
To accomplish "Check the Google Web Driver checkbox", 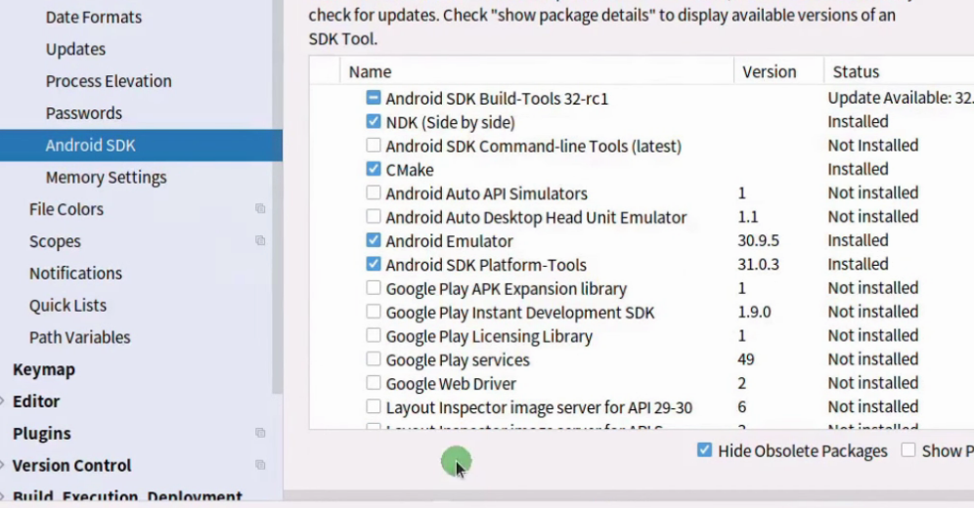I will [x=373, y=383].
